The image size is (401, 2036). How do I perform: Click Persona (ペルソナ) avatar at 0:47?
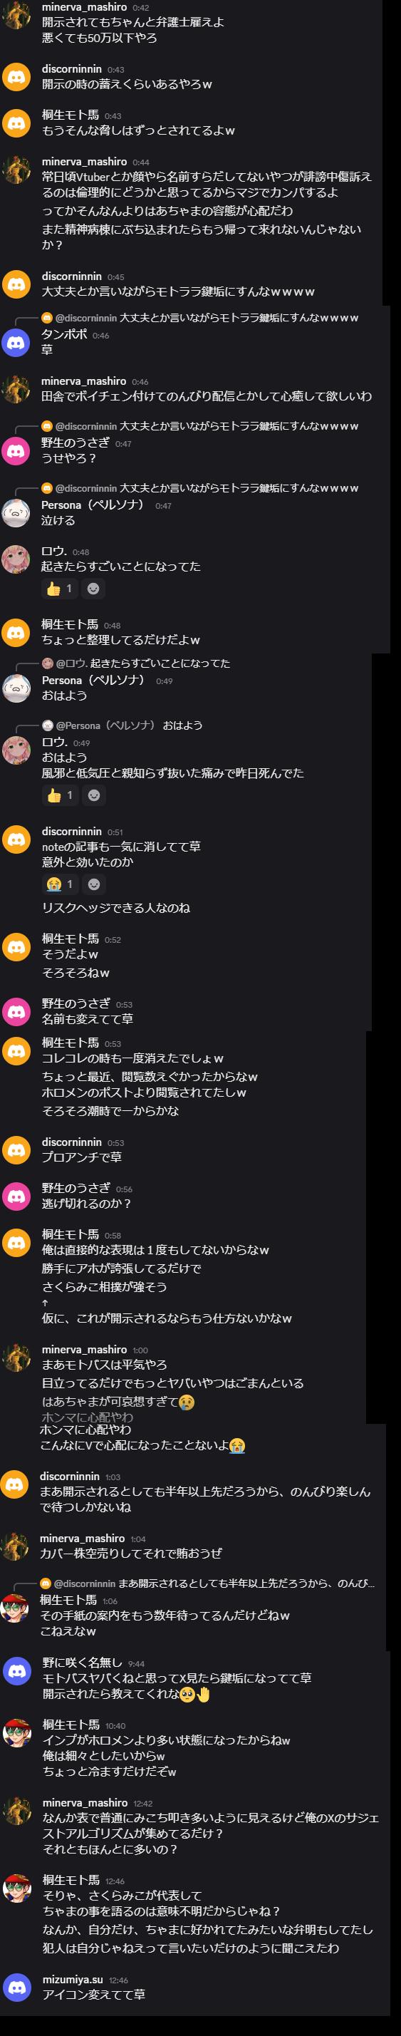[x=16, y=512]
